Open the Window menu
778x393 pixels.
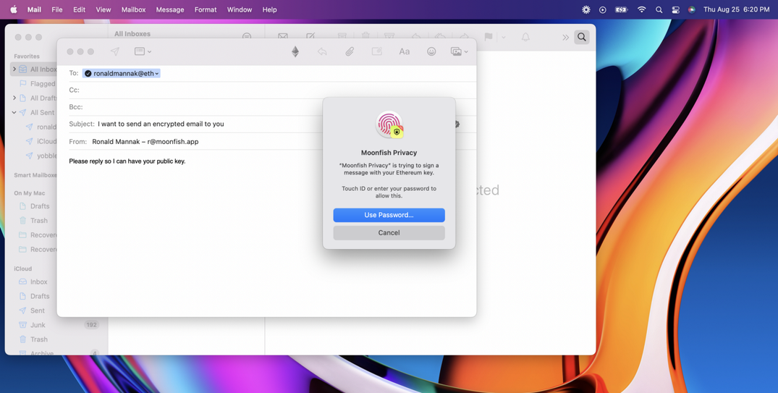(240, 9)
